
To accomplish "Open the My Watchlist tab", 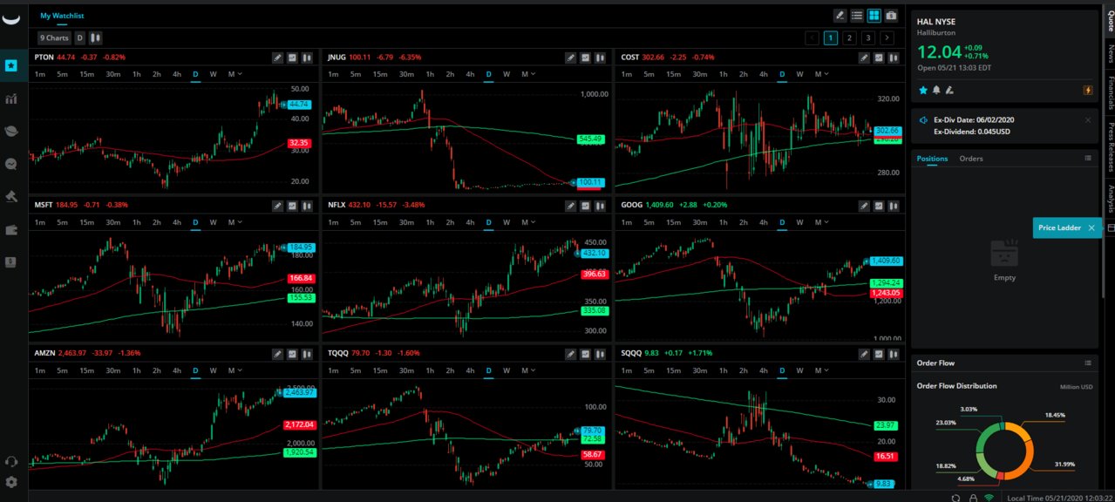I will tap(62, 16).
